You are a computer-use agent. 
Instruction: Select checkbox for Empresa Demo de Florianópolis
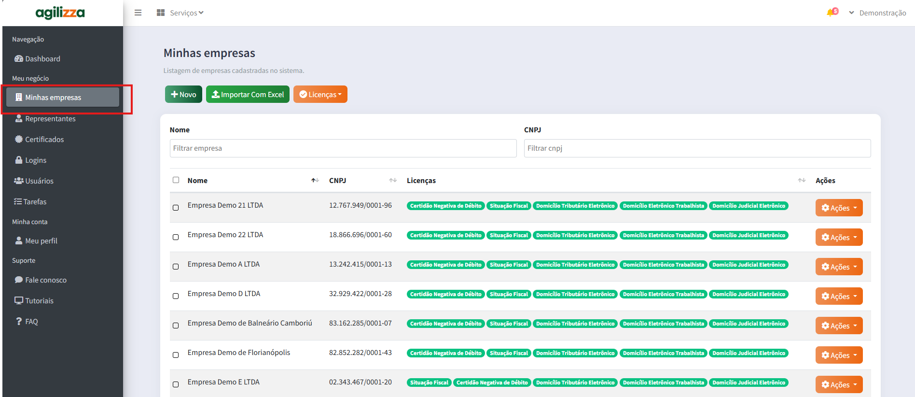(x=176, y=355)
